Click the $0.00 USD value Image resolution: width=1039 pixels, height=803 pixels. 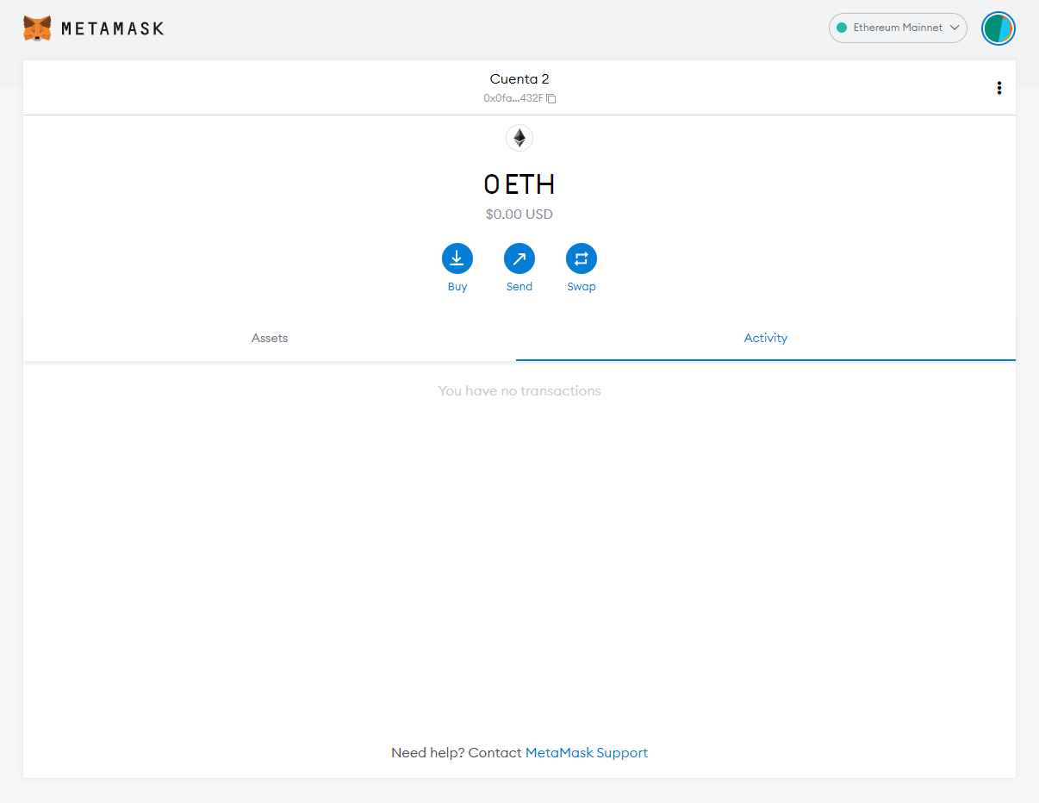519,214
